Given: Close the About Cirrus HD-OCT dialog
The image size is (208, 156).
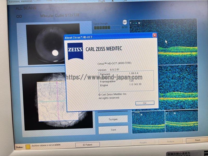Looking at the screenshot, I should (x=154, y=35).
